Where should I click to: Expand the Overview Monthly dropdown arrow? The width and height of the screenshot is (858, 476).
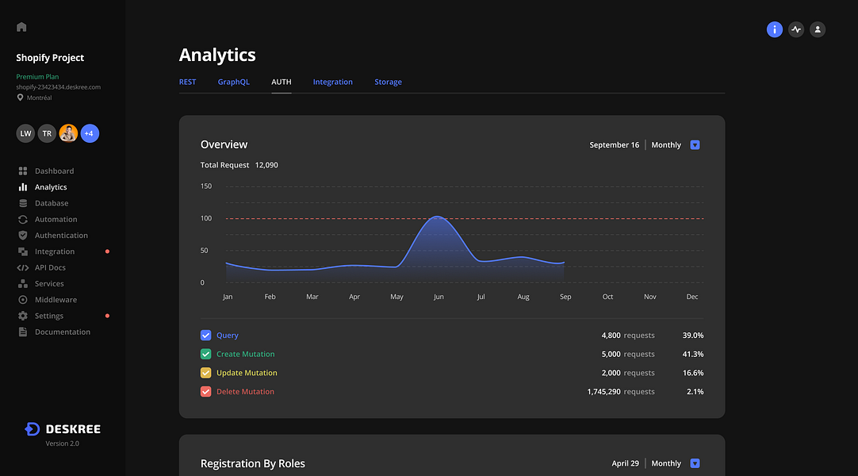tap(695, 145)
